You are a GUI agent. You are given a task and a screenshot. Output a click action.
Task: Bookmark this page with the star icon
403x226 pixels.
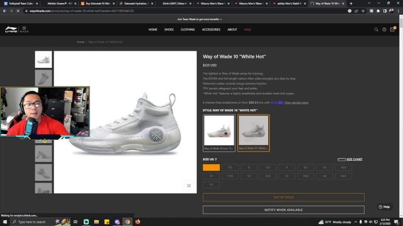coord(363,11)
